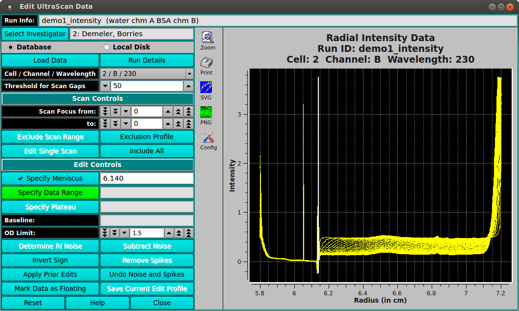Click Scan Focus from triple-up arrow

(188, 111)
